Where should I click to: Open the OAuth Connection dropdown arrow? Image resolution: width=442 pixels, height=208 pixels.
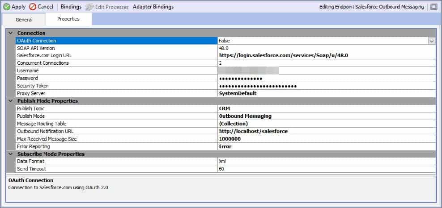point(432,41)
